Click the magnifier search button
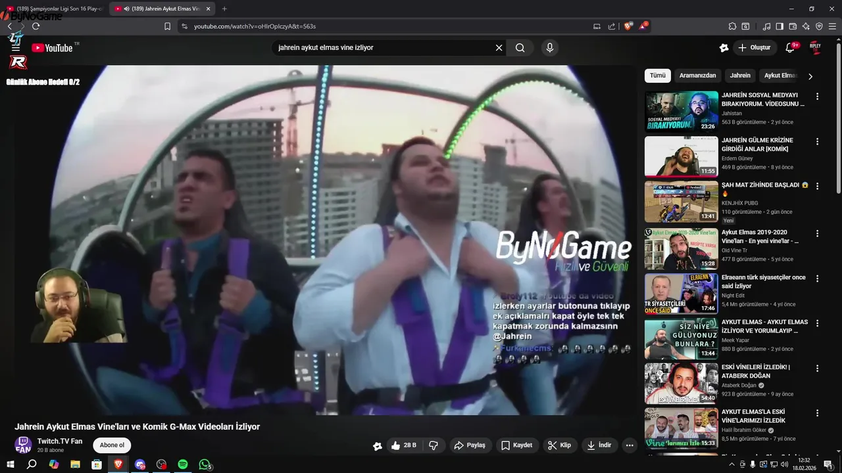842x473 pixels. [520, 48]
